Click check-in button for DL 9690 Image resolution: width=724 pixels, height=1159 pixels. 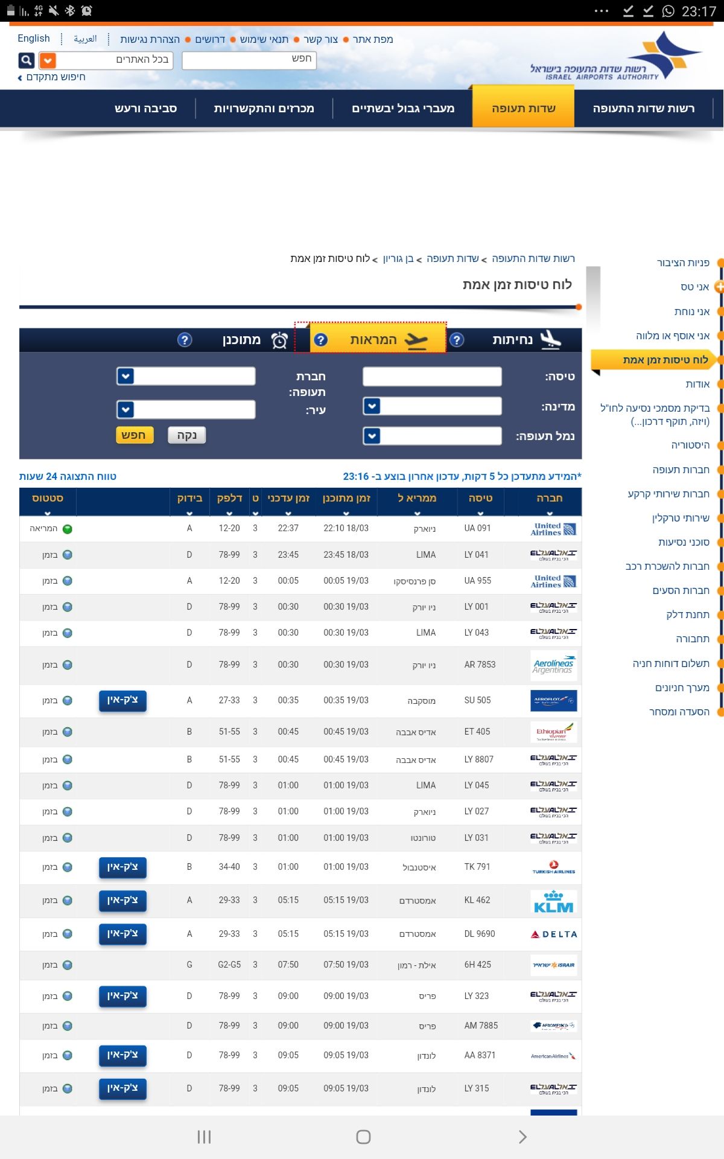coord(122,933)
